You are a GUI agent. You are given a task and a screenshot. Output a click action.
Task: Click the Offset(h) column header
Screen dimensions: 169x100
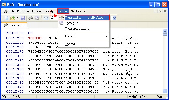click(x=15, y=33)
